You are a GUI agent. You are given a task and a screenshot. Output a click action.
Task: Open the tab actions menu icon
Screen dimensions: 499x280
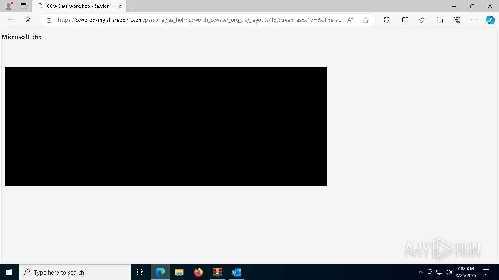coord(23,6)
